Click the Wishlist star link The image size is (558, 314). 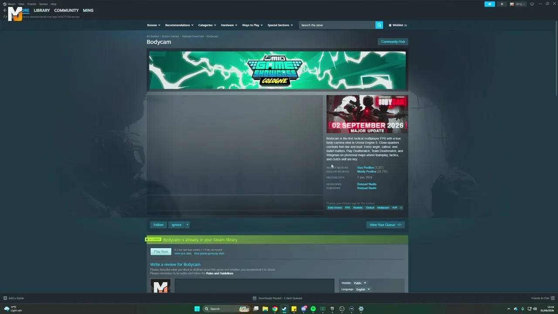398,25
